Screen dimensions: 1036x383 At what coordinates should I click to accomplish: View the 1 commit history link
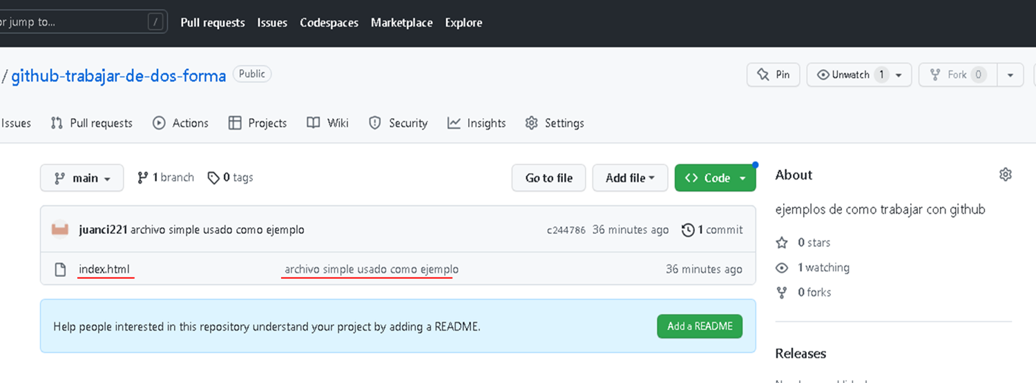tap(712, 230)
